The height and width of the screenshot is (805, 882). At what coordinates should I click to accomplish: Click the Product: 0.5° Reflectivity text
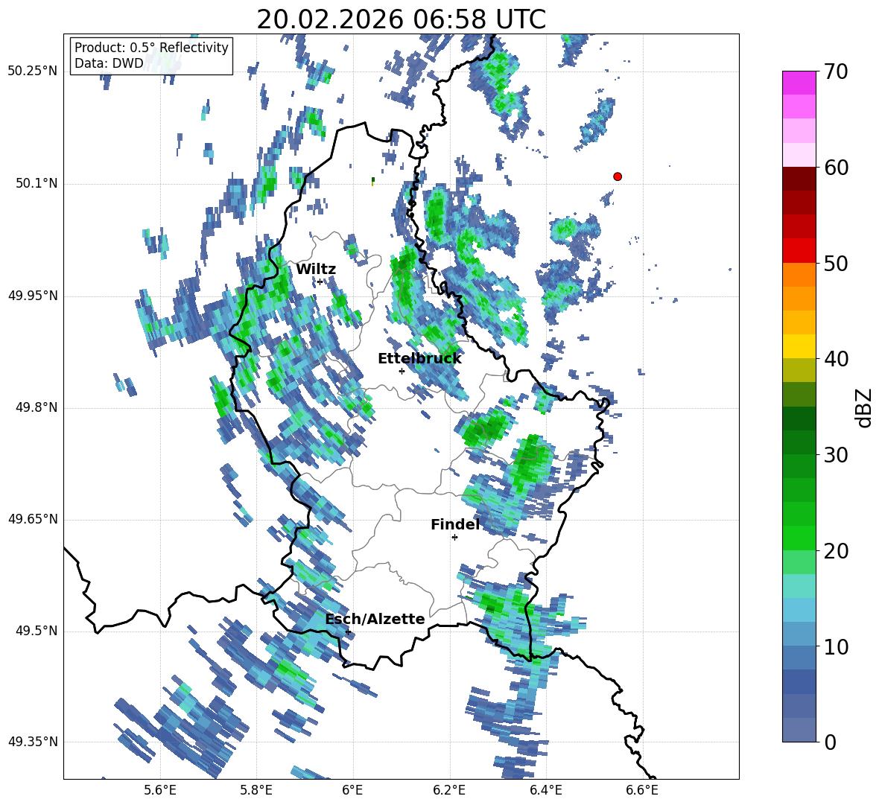151,47
